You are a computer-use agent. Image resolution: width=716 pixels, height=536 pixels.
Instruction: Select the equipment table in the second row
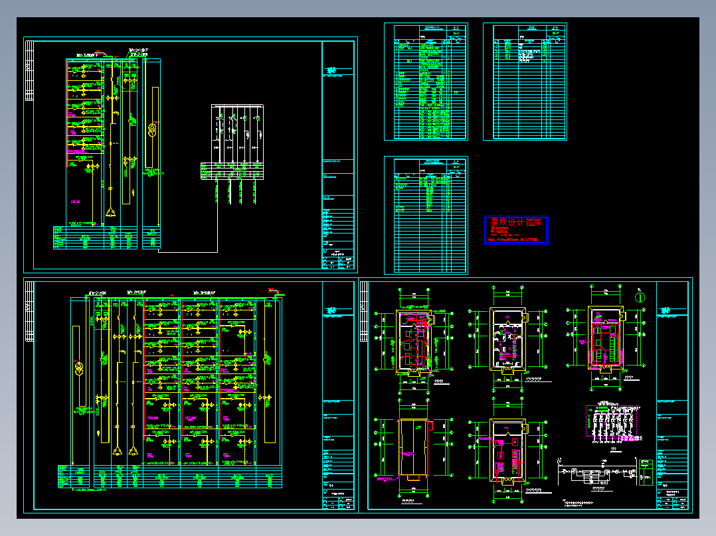point(426,216)
